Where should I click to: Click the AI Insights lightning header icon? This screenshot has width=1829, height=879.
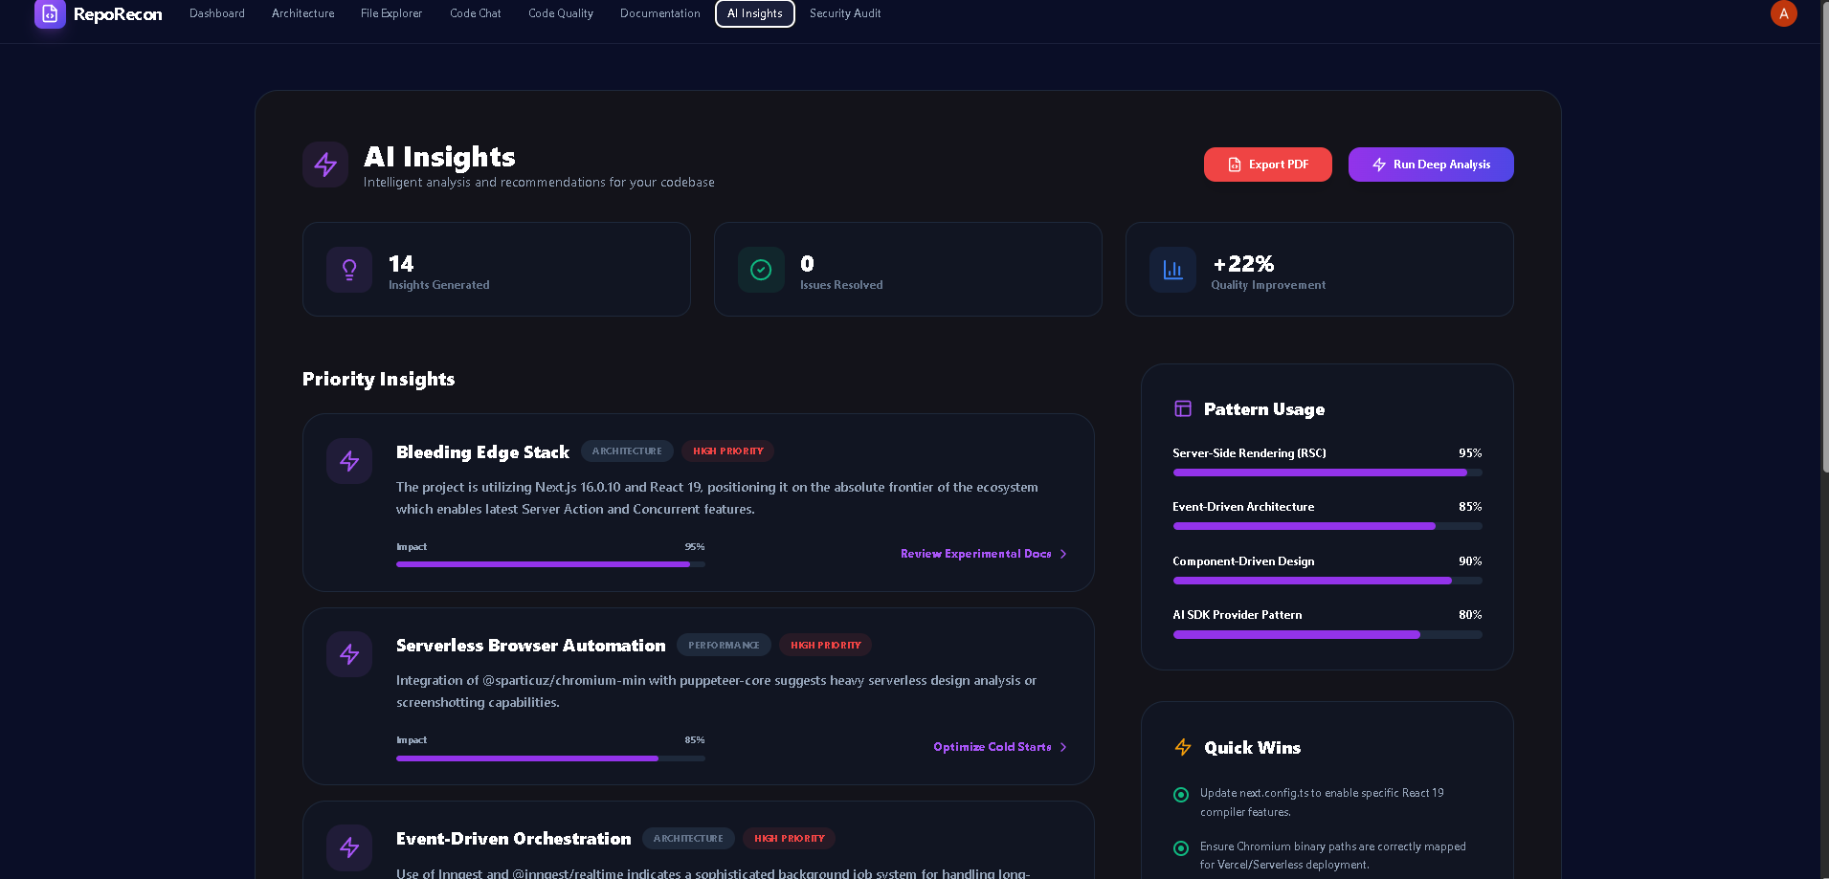pyautogui.click(x=325, y=165)
